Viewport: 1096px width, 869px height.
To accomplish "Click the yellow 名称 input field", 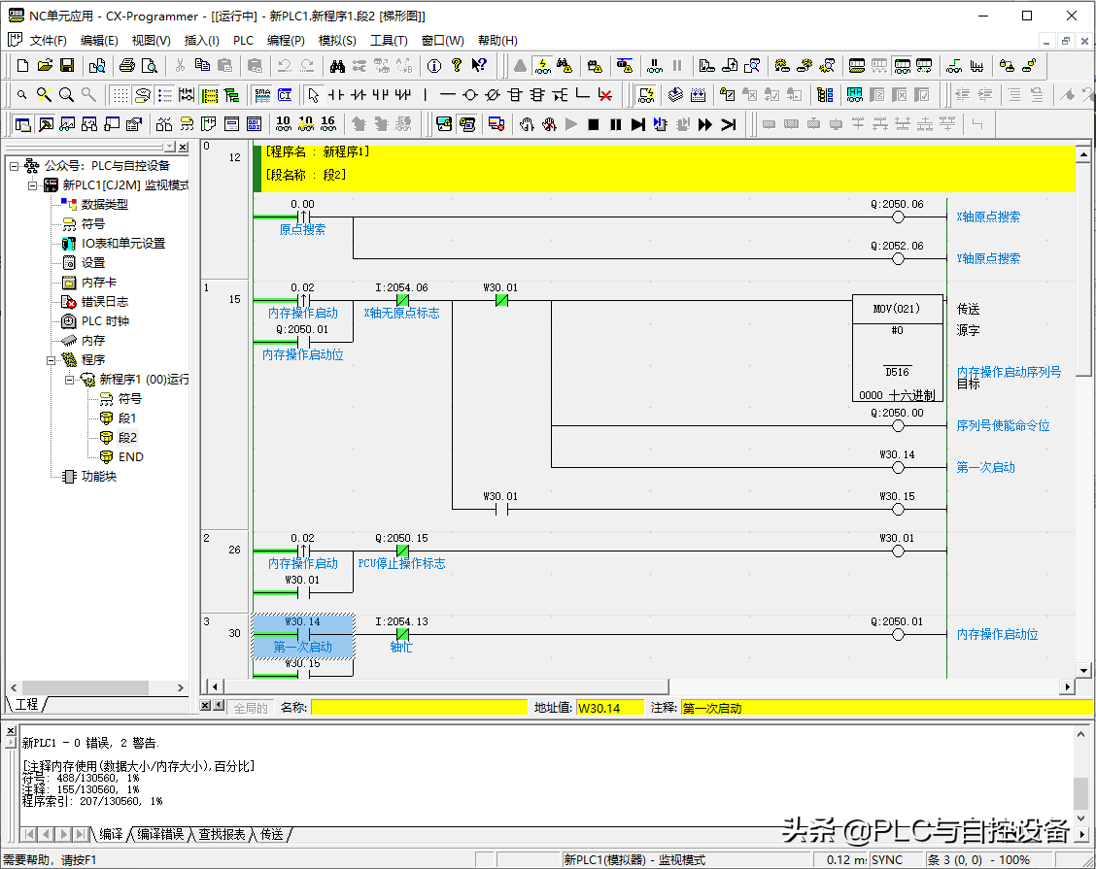I will [x=420, y=708].
